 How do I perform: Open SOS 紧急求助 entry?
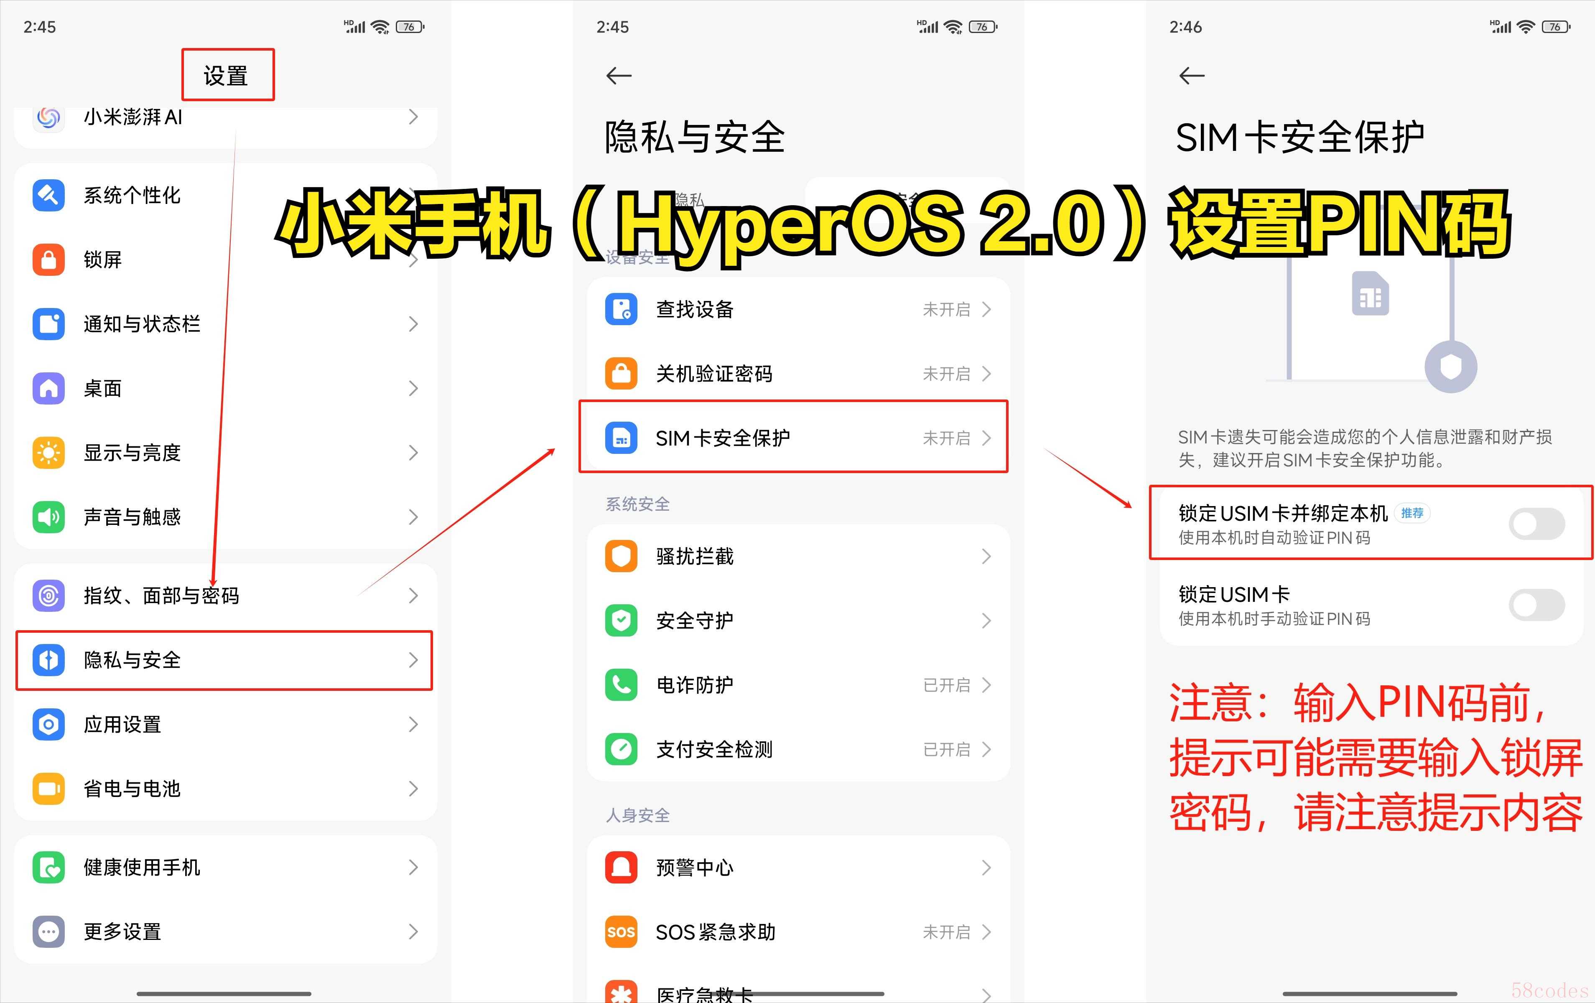tap(798, 932)
